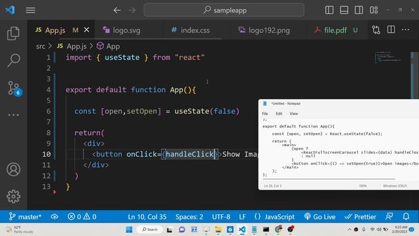Open the Explorer view in activity bar

coord(13,33)
